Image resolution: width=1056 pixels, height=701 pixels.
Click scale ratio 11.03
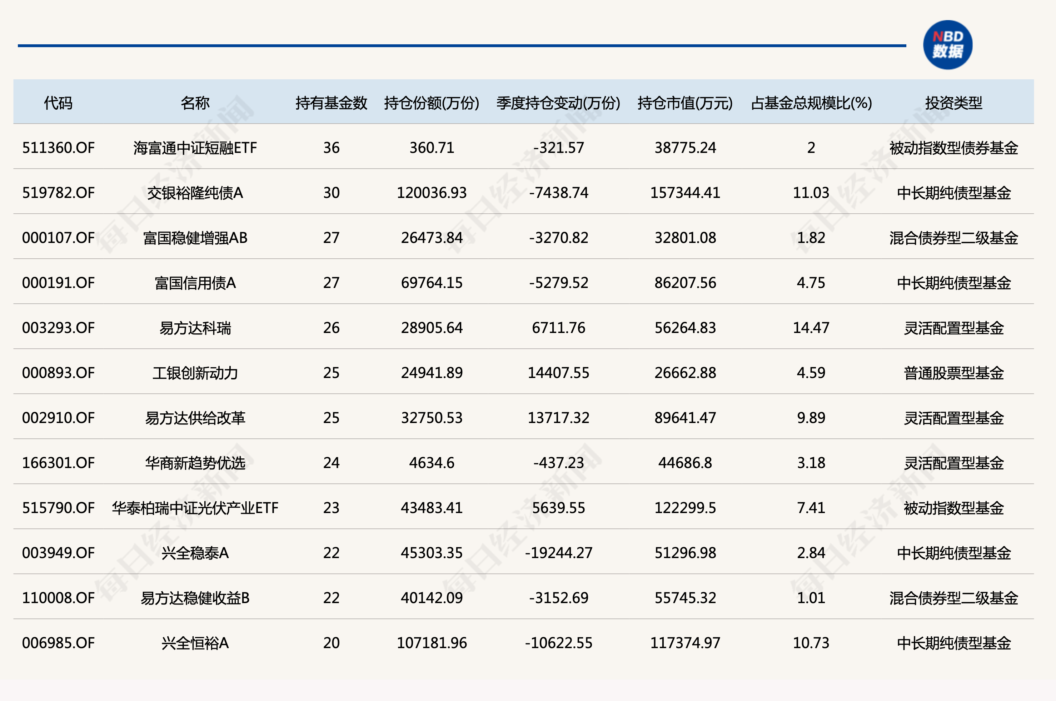811,193
